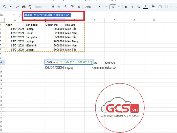Increase font size with plus button

(119, 7)
